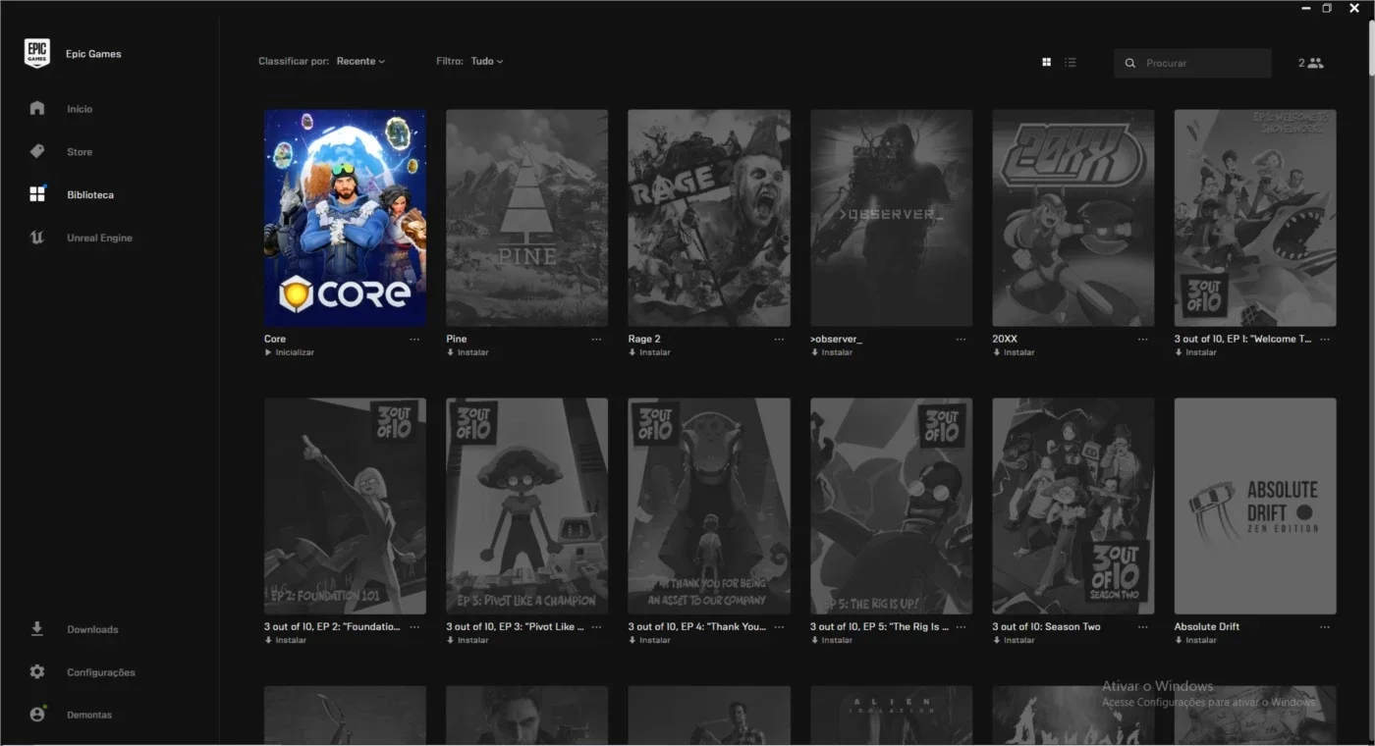Open the Unreal Engine logo icon
The height and width of the screenshot is (746, 1375).
[x=37, y=238]
